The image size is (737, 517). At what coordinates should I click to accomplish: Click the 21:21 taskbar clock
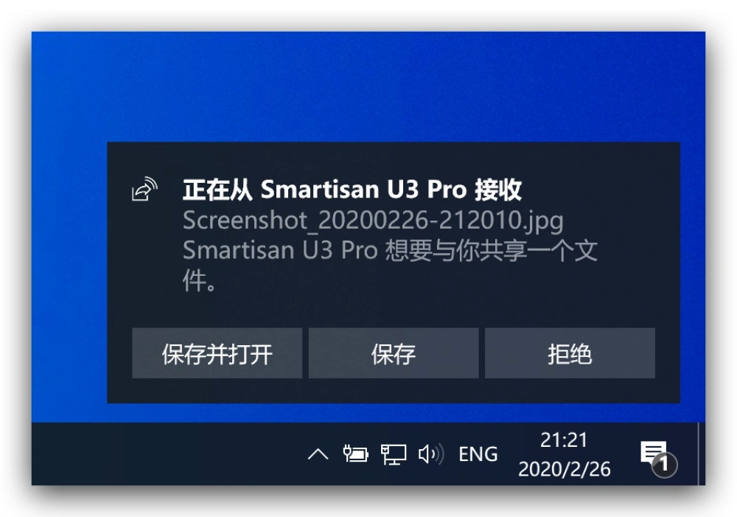pyautogui.click(x=564, y=440)
